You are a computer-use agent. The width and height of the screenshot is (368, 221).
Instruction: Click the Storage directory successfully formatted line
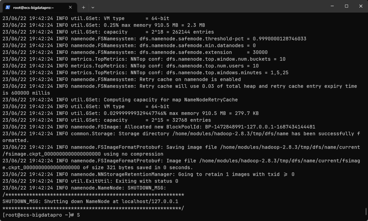[x=181, y=137]
